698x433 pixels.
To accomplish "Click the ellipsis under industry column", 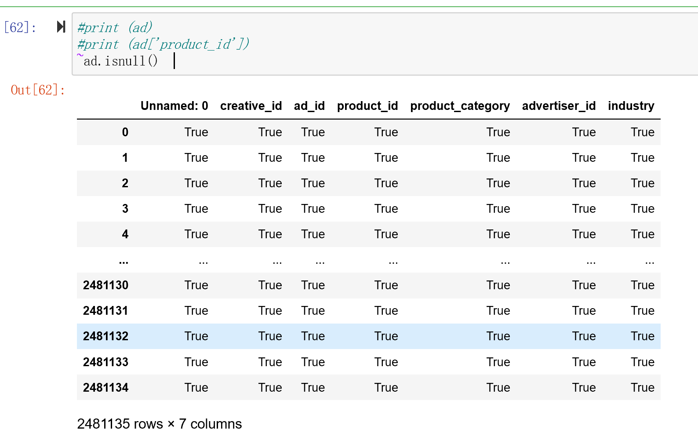I will (650, 263).
